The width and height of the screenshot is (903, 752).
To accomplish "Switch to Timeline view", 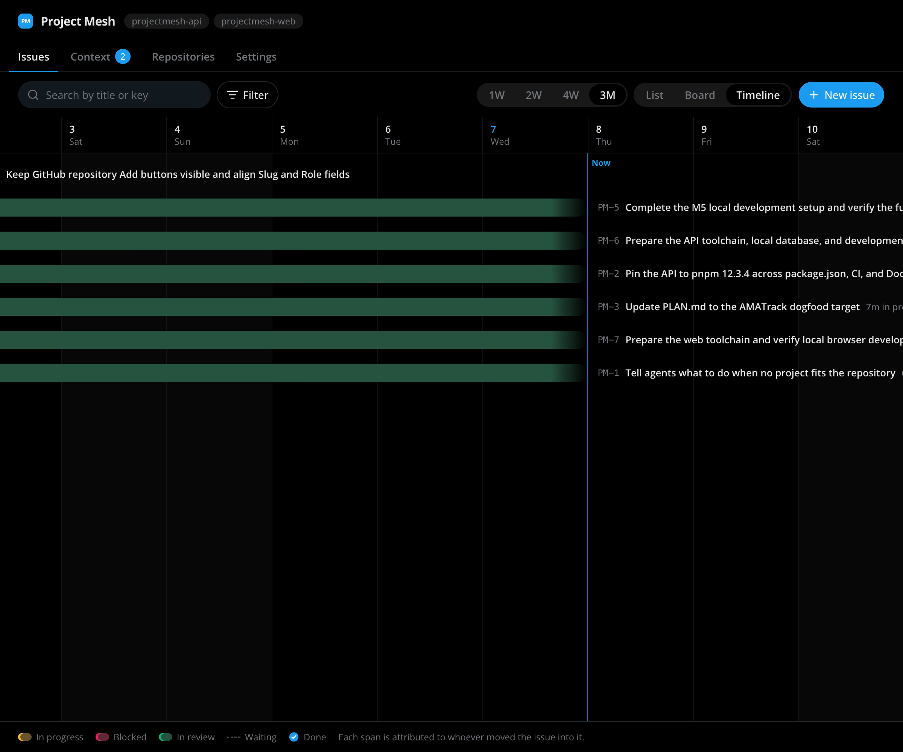I will [758, 95].
